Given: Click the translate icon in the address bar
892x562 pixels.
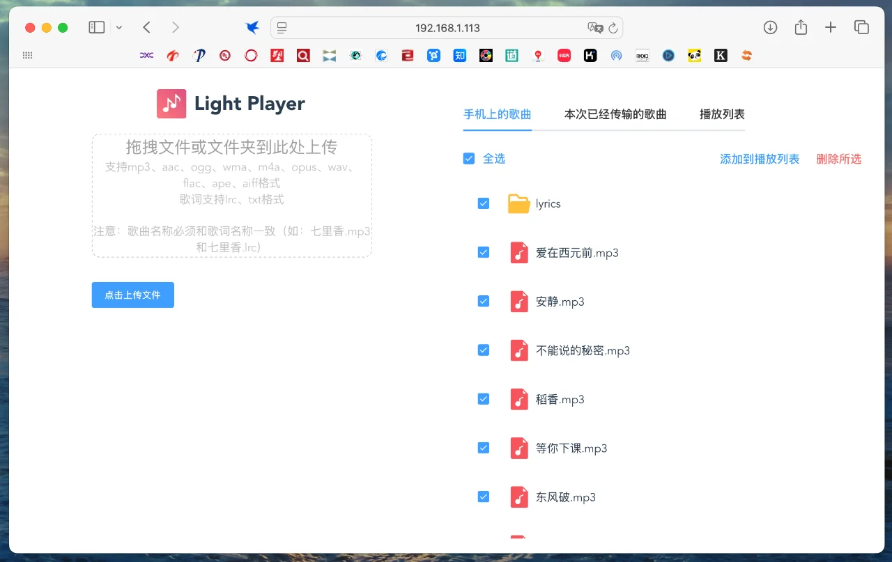Looking at the screenshot, I should [594, 28].
